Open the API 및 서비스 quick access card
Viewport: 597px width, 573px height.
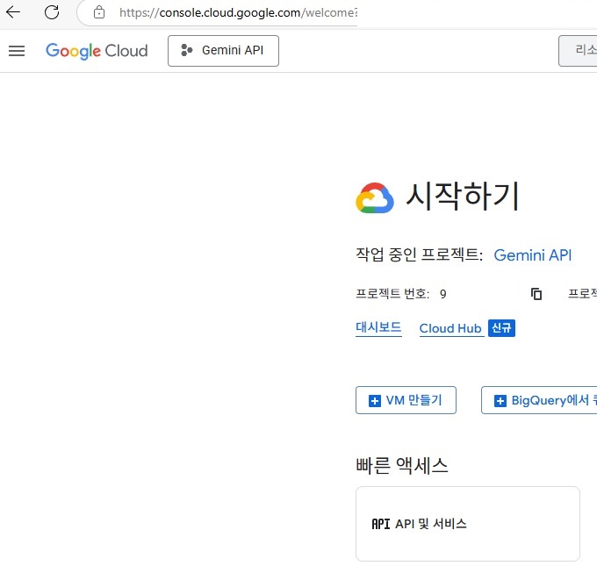tap(468, 524)
